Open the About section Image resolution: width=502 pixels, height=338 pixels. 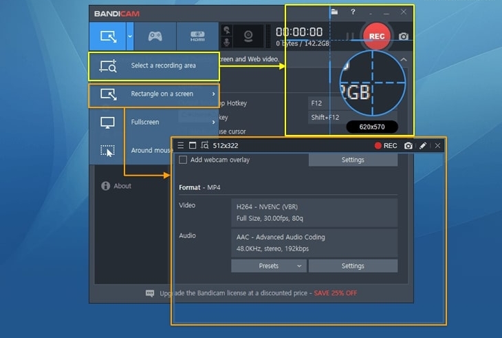tap(116, 186)
